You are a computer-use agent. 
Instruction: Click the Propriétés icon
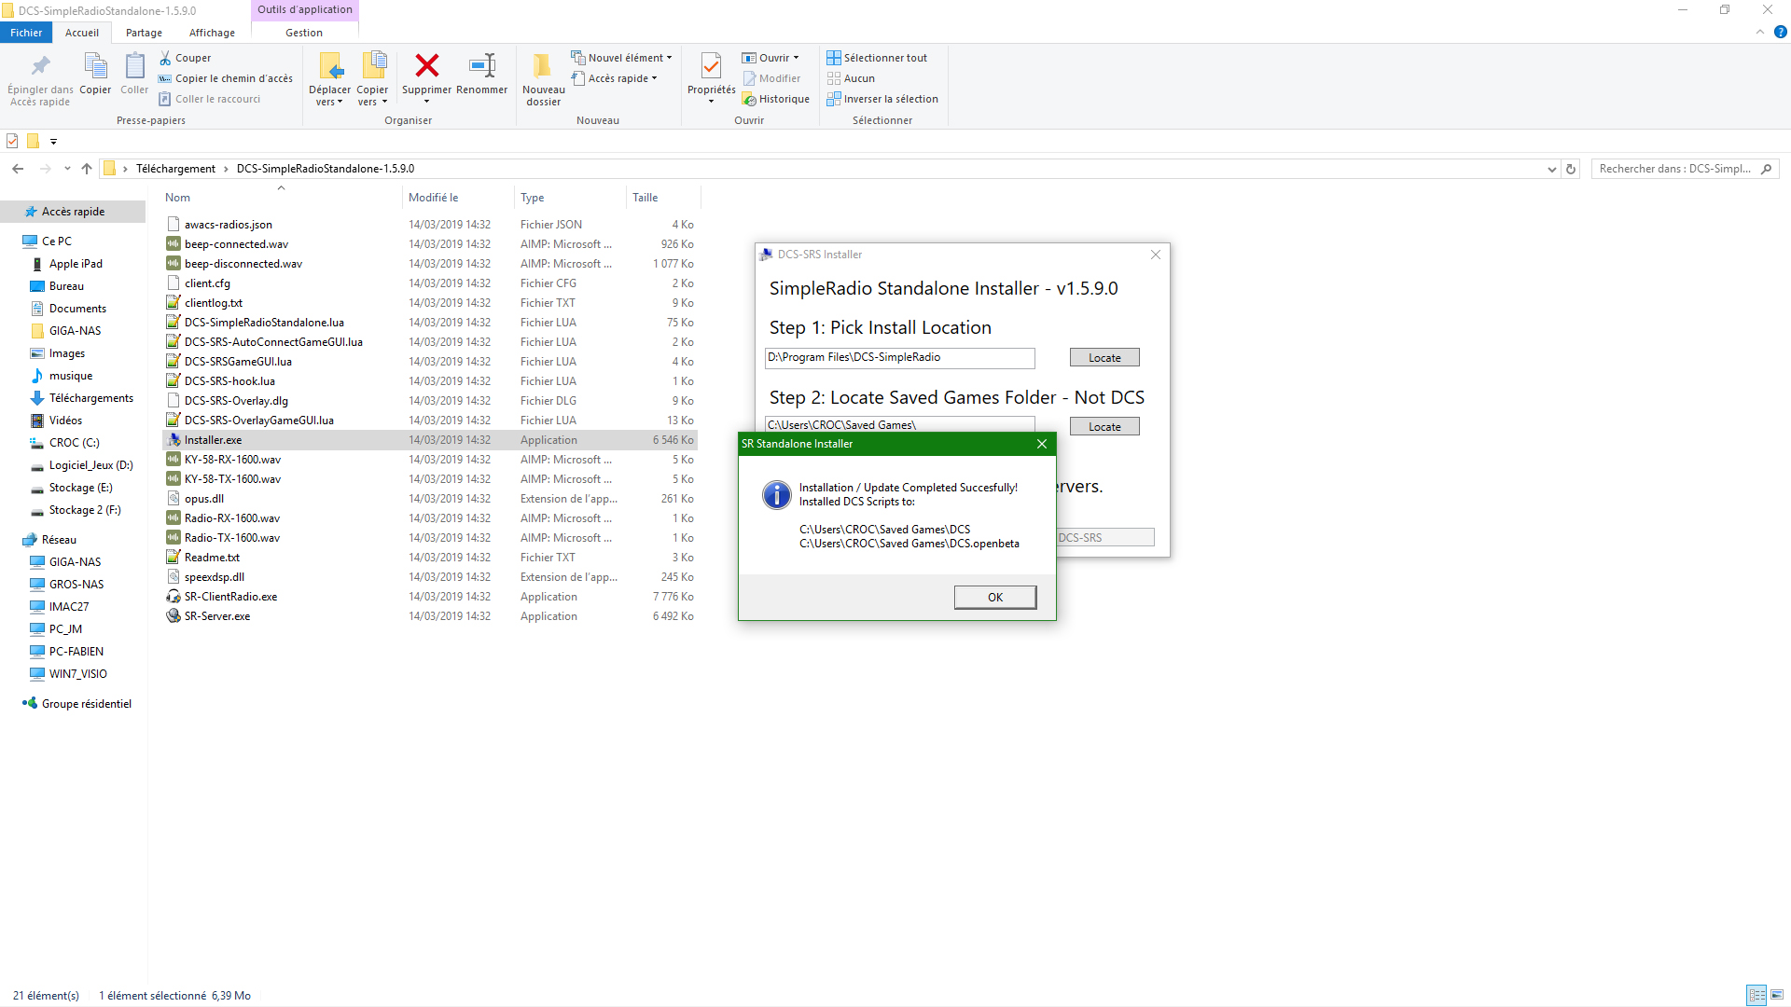coord(711,65)
